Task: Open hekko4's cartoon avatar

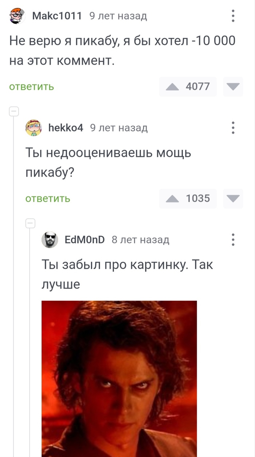Action: pyautogui.click(x=34, y=128)
